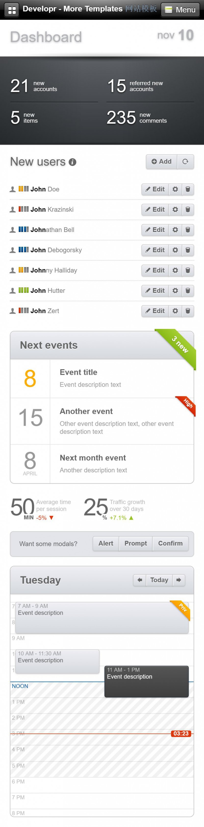Select the 11 AM - 1 PM event
Viewport: 204px width, 827px height.
146,681
